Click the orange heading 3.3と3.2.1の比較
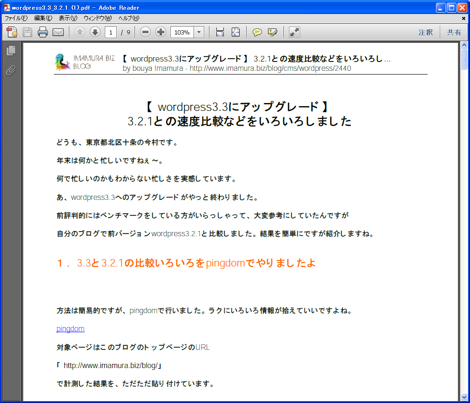This screenshot has height=403, width=470. [x=186, y=263]
